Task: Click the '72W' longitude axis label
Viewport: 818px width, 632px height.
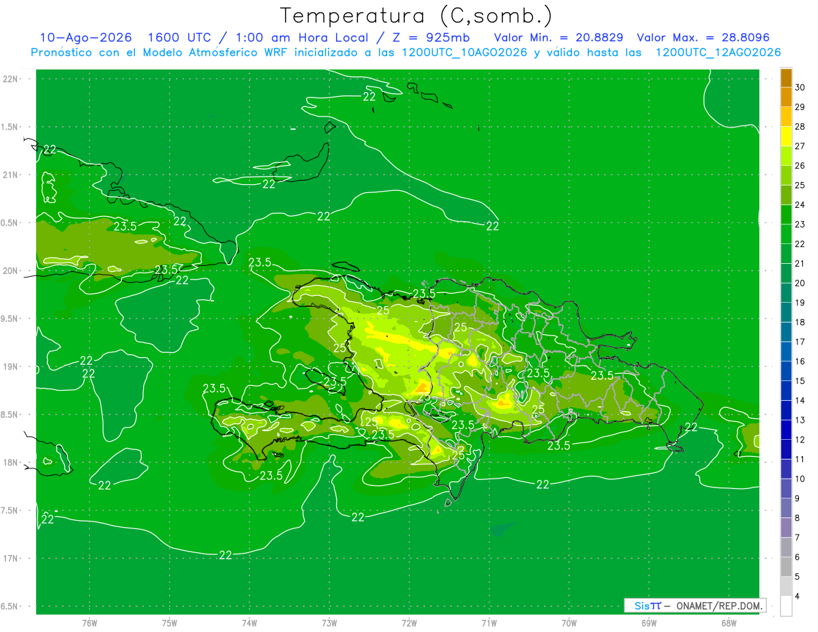Action: [x=409, y=623]
